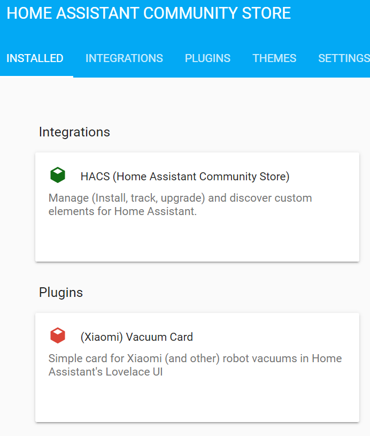
Task: Open the PLUGINS tab
Action: click(207, 58)
